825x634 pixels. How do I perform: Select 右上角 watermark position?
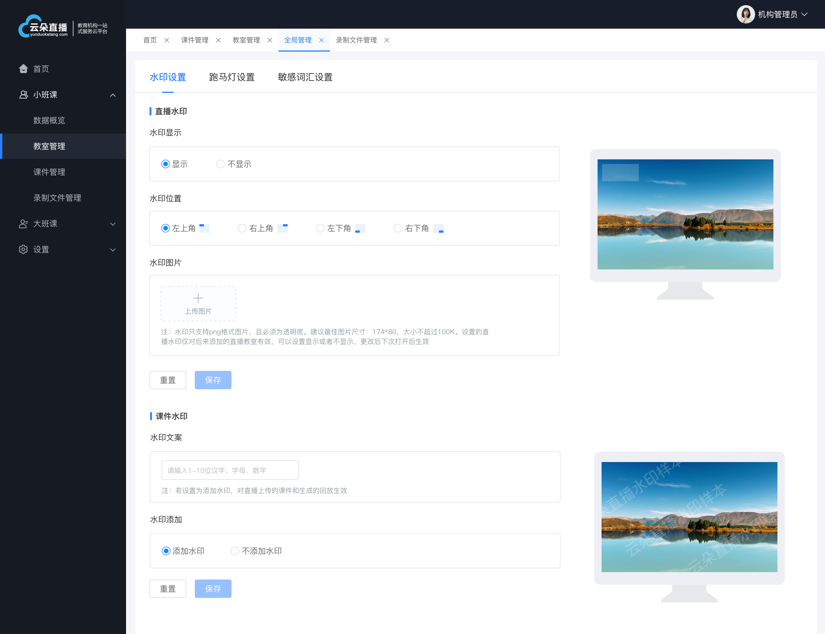[x=242, y=228]
